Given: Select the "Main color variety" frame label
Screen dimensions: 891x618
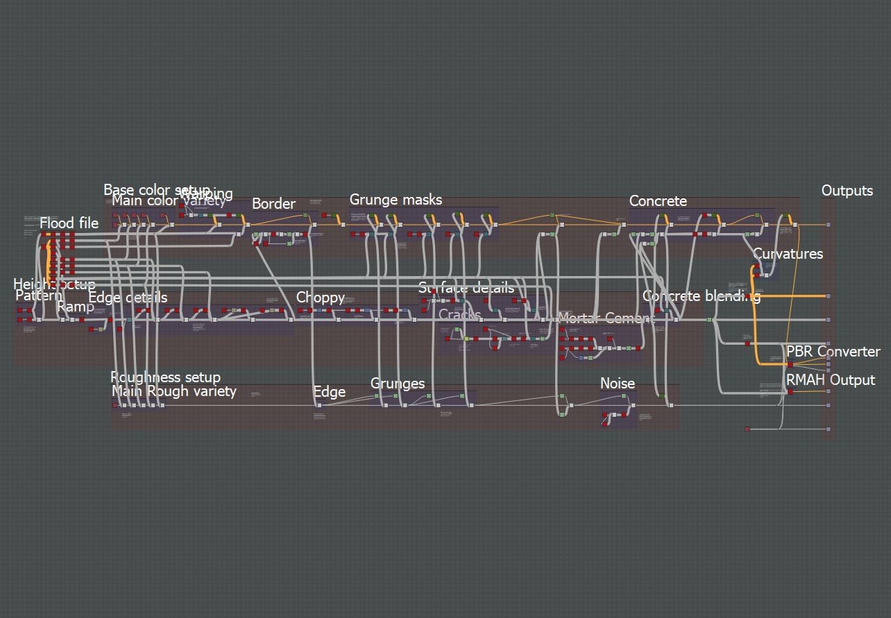Looking at the screenshot, I should (x=169, y=201).
